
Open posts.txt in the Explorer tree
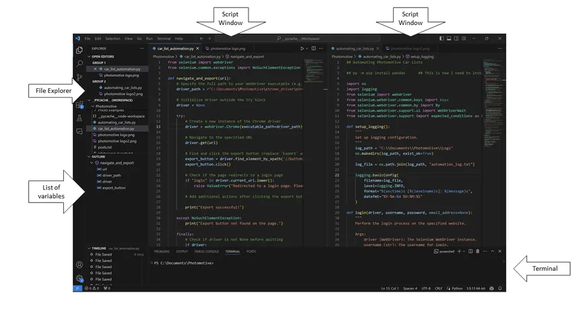(x=105, y=147)
